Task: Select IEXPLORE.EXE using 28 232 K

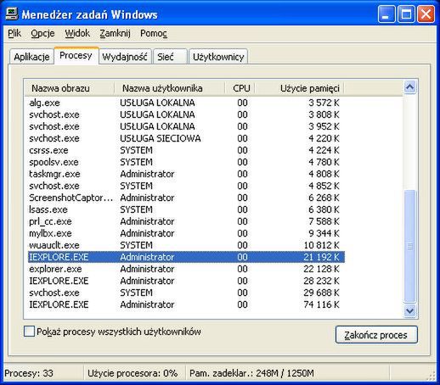Action: point(186,281)
